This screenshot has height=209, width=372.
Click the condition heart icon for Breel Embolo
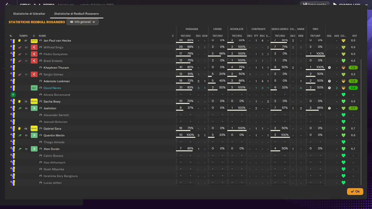pyautogui.click(x=343, y=61)
